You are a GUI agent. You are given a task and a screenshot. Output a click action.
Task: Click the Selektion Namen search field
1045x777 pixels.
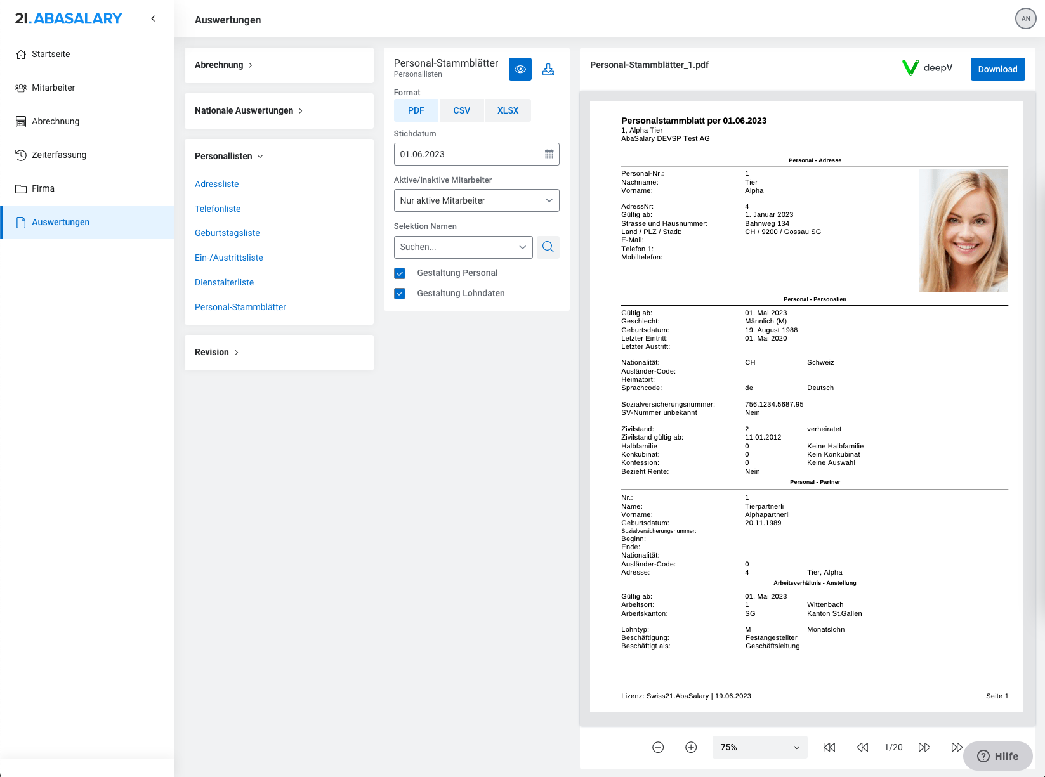point(457,247)
